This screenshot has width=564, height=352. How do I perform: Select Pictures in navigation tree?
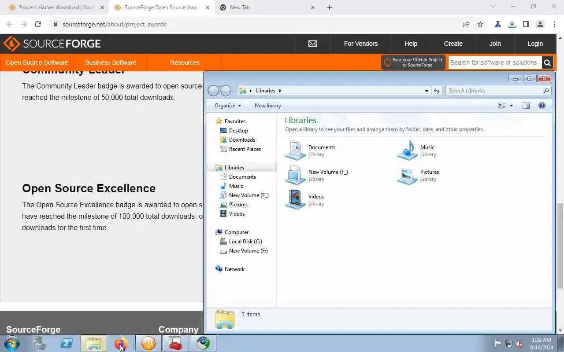click(238, 205)
